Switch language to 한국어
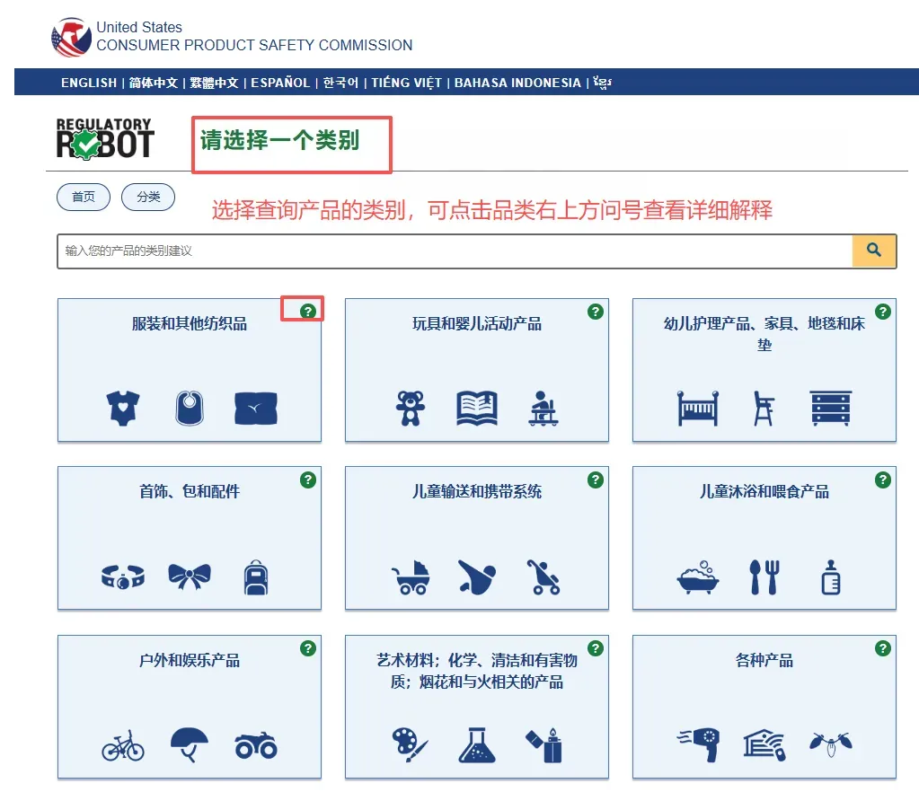919x792 pixels. (340, 83)
